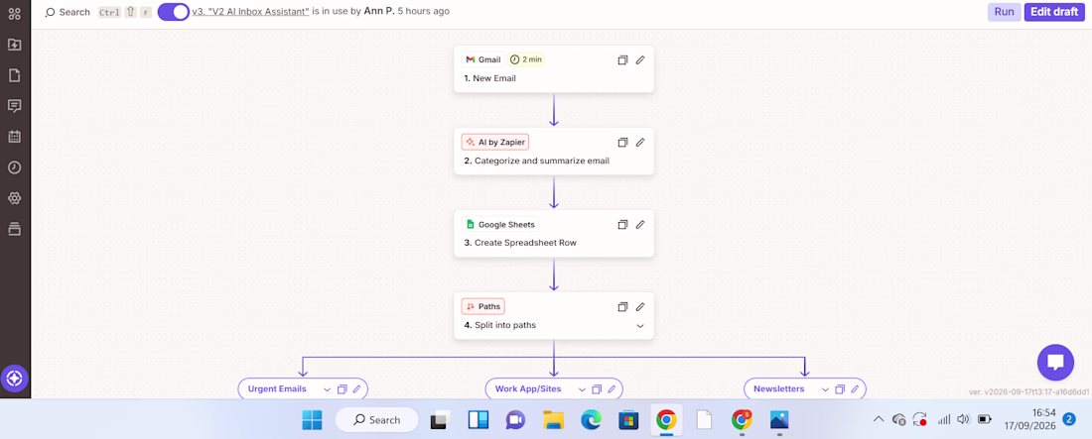Screen dimensions: 1092x439
Task: Show hidden system tray icons
Action: [879, 419]
